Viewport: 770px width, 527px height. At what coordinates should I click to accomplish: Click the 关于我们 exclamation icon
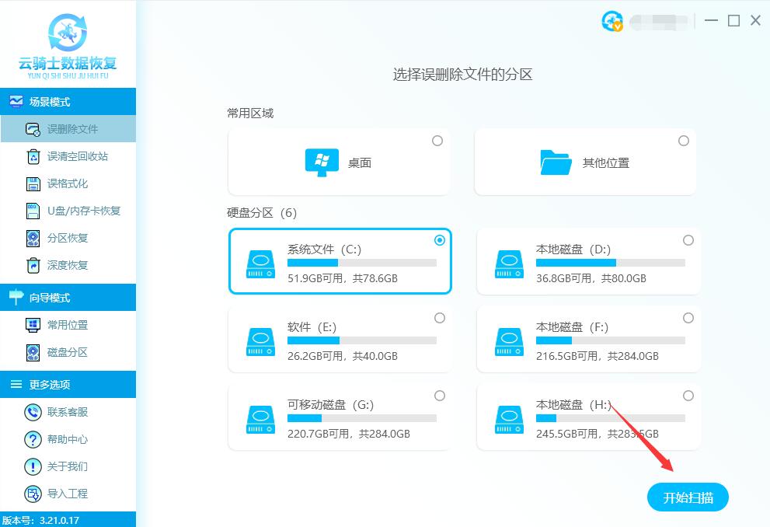pos(33,466)
